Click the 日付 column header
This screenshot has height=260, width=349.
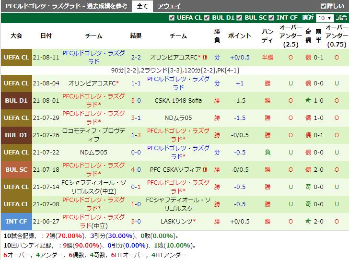(46, 35)
